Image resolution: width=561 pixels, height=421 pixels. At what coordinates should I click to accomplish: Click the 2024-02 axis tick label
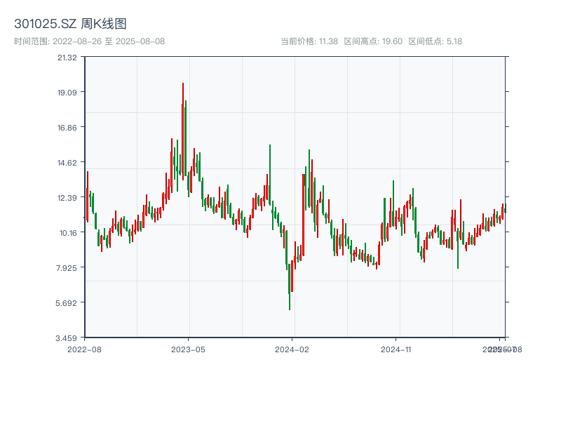(292, 348)
